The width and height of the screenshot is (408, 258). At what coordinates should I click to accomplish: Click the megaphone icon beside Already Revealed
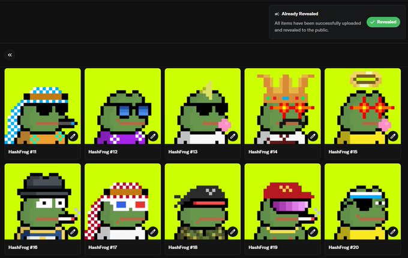(277, 14)
